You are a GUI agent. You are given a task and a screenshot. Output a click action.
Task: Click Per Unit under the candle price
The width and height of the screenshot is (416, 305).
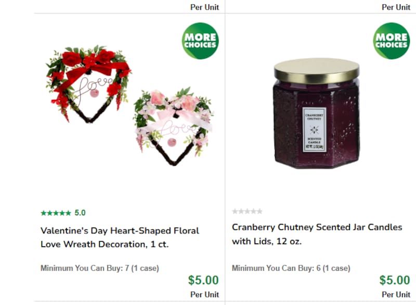tap(396, 295)
